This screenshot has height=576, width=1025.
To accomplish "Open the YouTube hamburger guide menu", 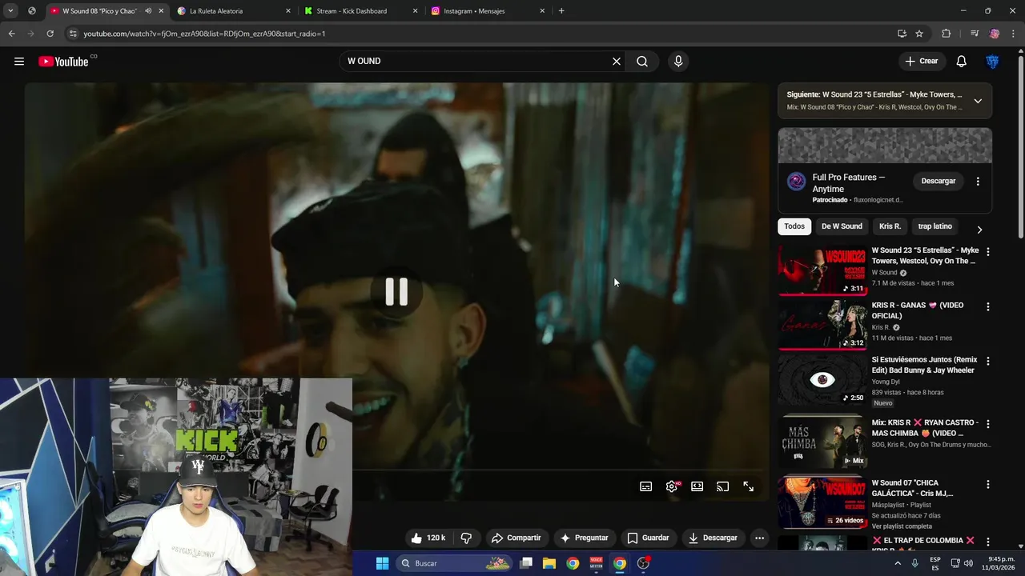I will pyautogui.click(x=19, y=62).
